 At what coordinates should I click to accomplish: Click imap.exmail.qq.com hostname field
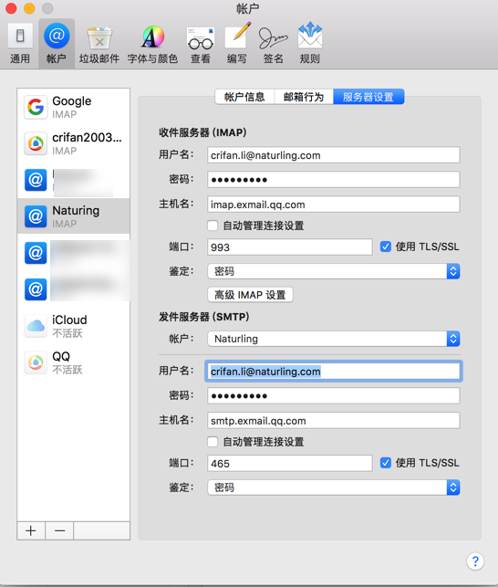coord(334,204)
